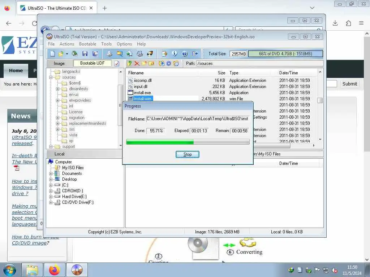Expand the migration folder
This screenshot has width=370, height=277.
point(57,118)
